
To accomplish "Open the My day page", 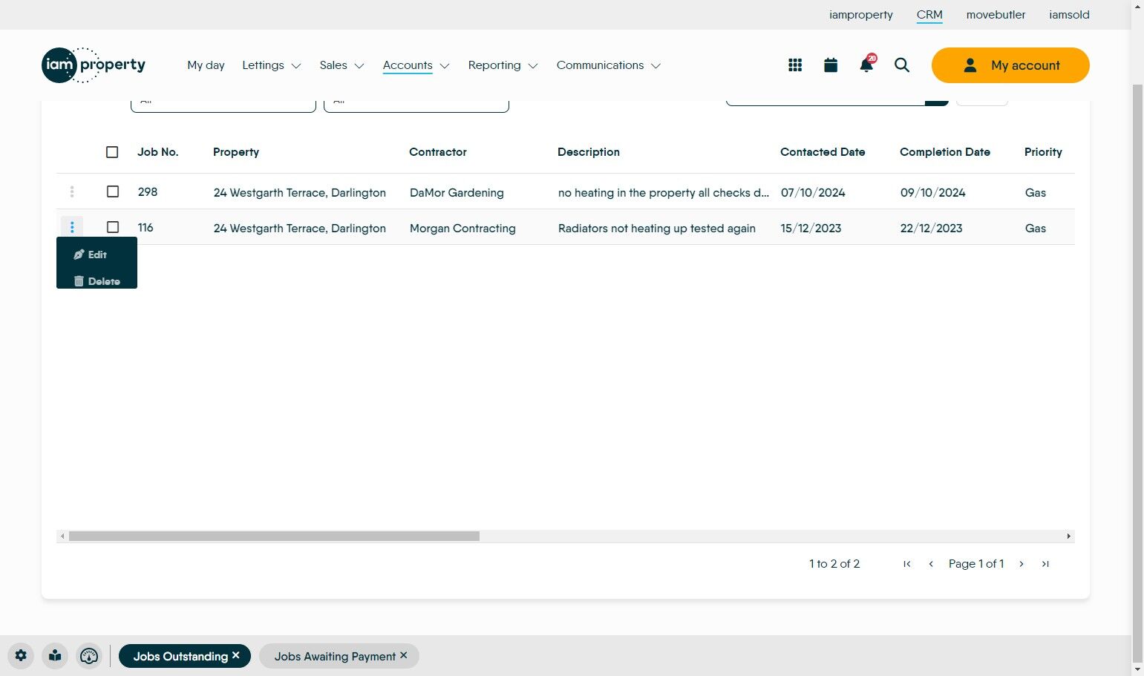I will (x=206, y=65).
